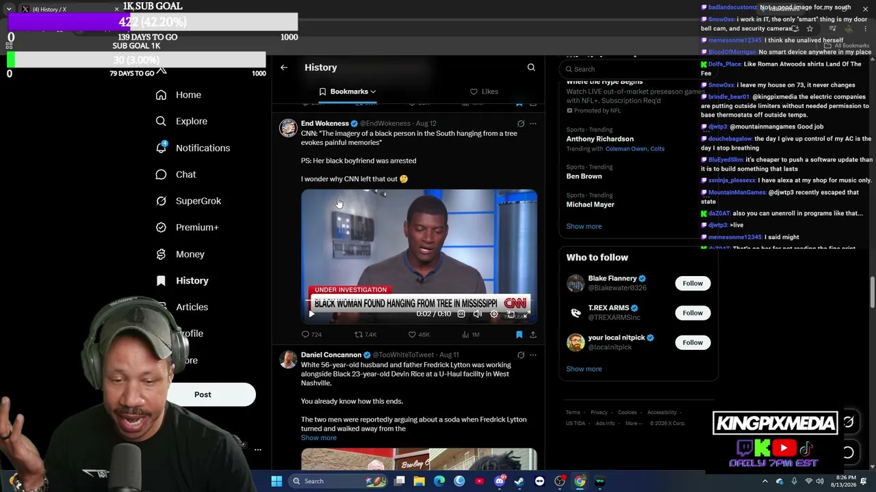
Task: Toggle captions on the CNN video
Action: [461, 314]
